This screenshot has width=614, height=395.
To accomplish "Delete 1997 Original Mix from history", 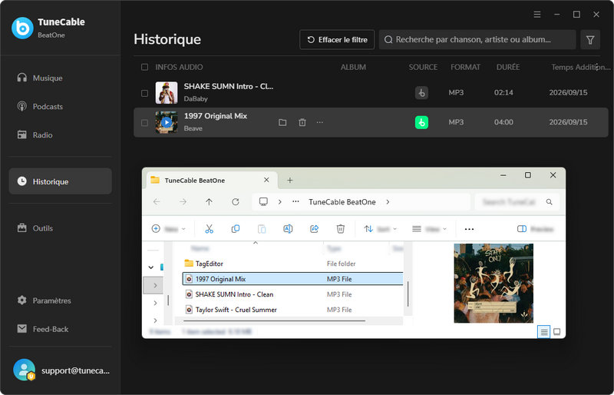I will [x=302, y=122].
